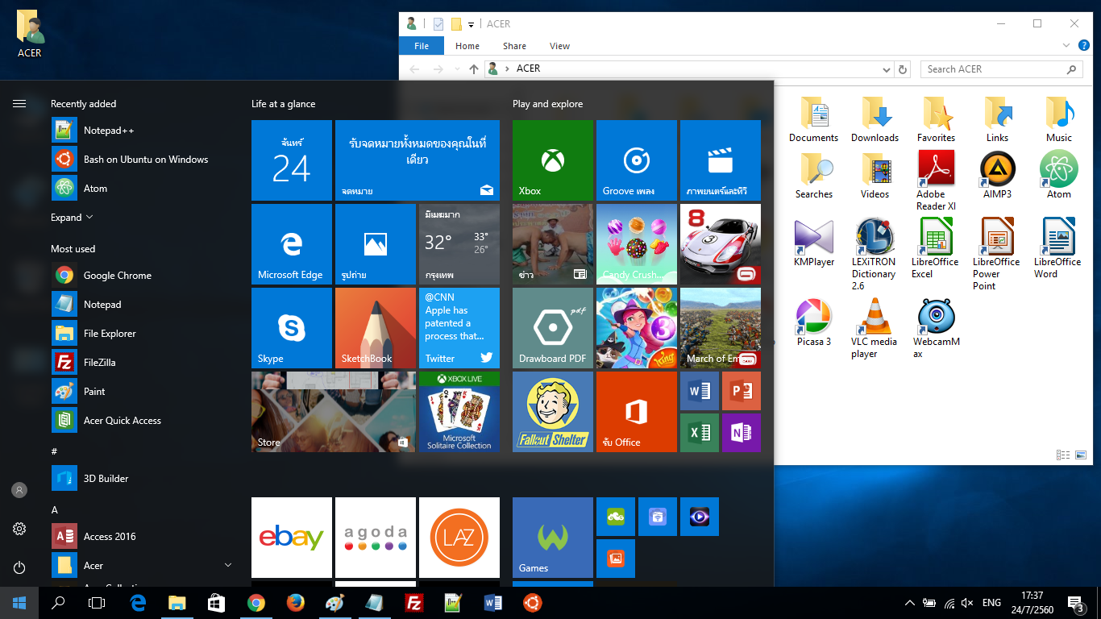Switch to details view layout
The width and height of the screenshot is (1101, 619).
pyautogui.click(x=1063, y=455)
